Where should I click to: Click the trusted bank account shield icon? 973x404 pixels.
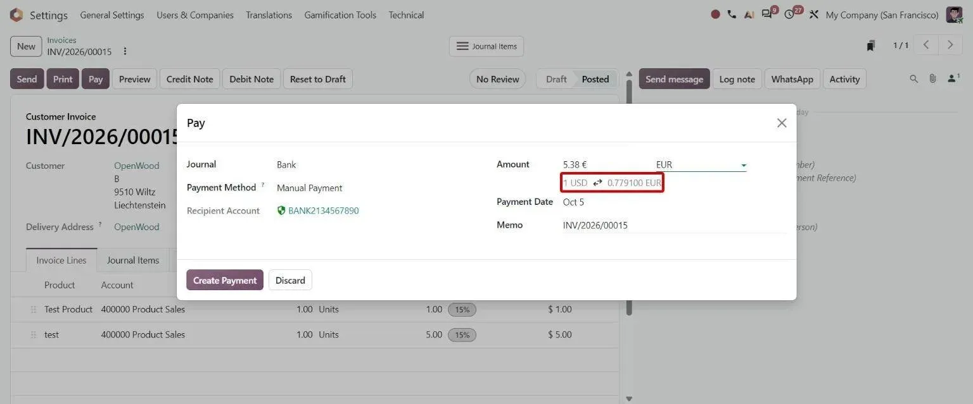281,211
